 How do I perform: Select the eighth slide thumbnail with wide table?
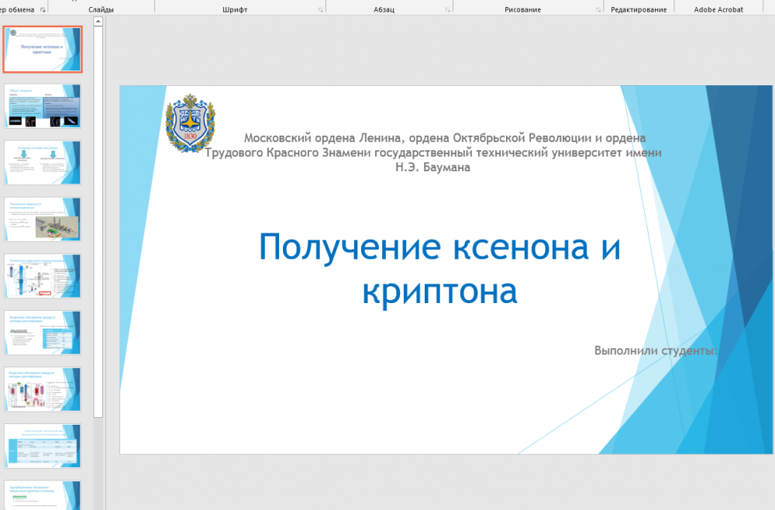tap(43, 446)
